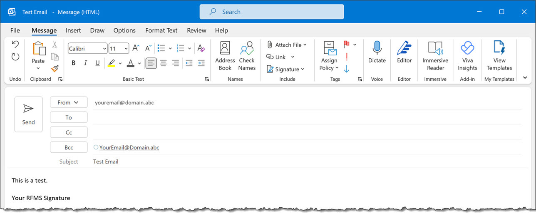Click the Undo arrow icon
The height and width of the screenshot is (216, 536).
coord(15,44)
